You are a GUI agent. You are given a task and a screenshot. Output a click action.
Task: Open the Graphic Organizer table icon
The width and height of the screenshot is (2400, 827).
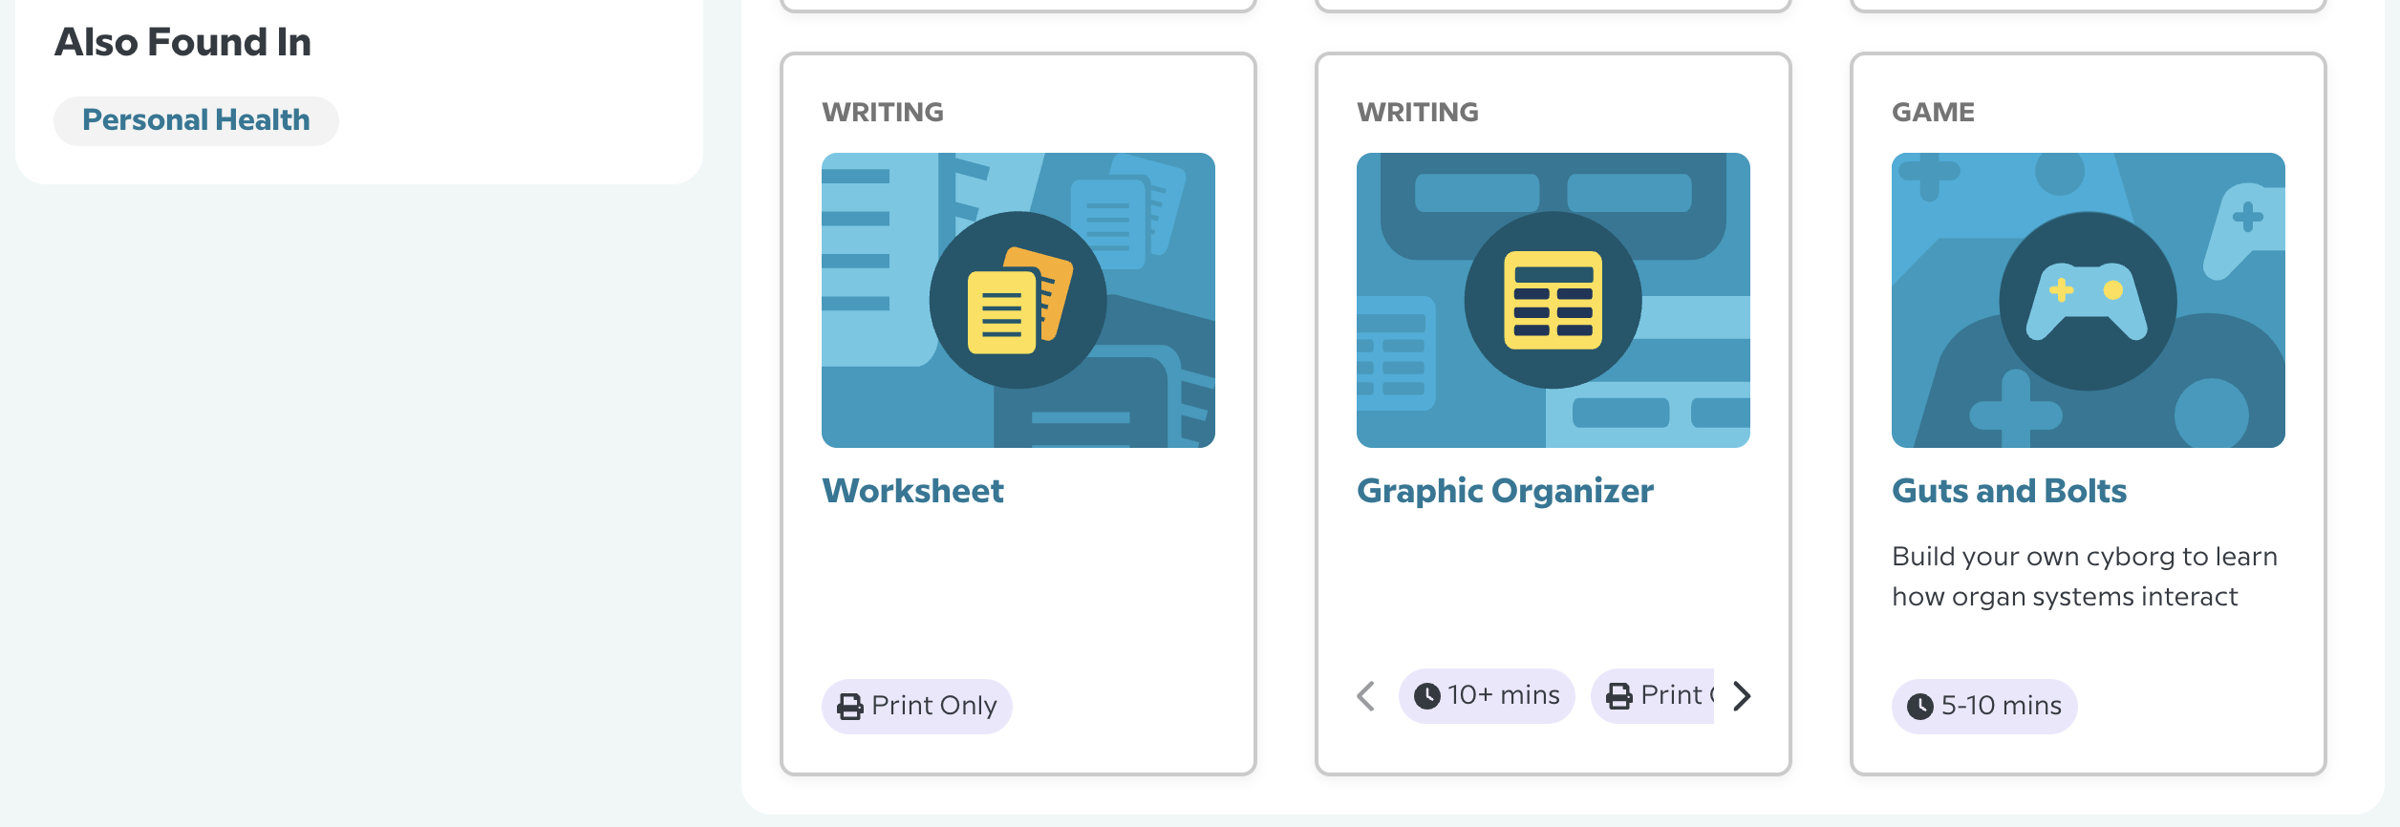click(1554, 300)
